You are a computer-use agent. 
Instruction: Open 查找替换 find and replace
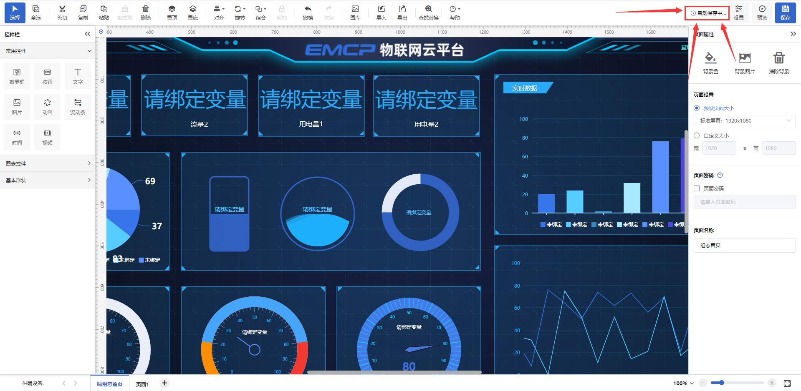point(429,13)
